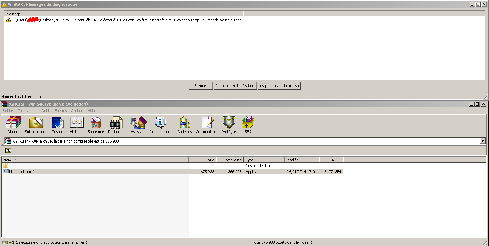Viewport: 489px width, 246px height.
Task: Create an SFX self-extracting archive
Action: [248, 125]
